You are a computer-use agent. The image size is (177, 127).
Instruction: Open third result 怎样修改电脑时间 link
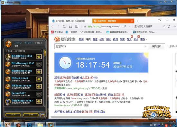79,112
